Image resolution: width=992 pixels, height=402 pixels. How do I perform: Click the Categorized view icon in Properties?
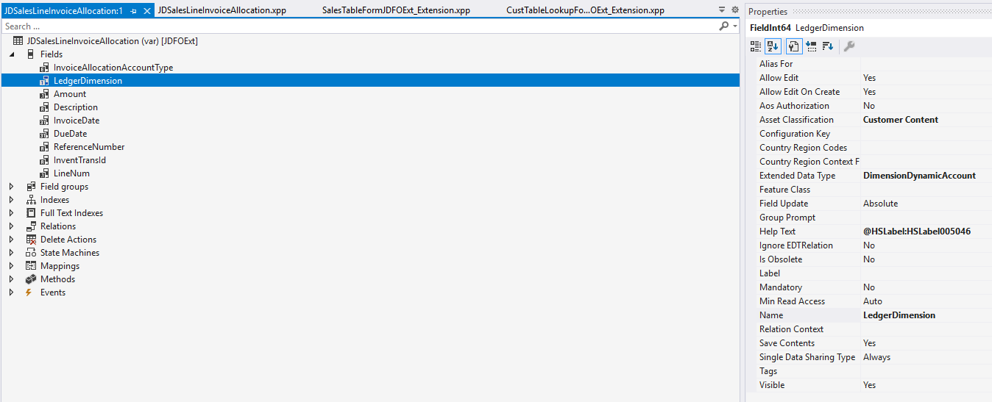coord(756,46)
